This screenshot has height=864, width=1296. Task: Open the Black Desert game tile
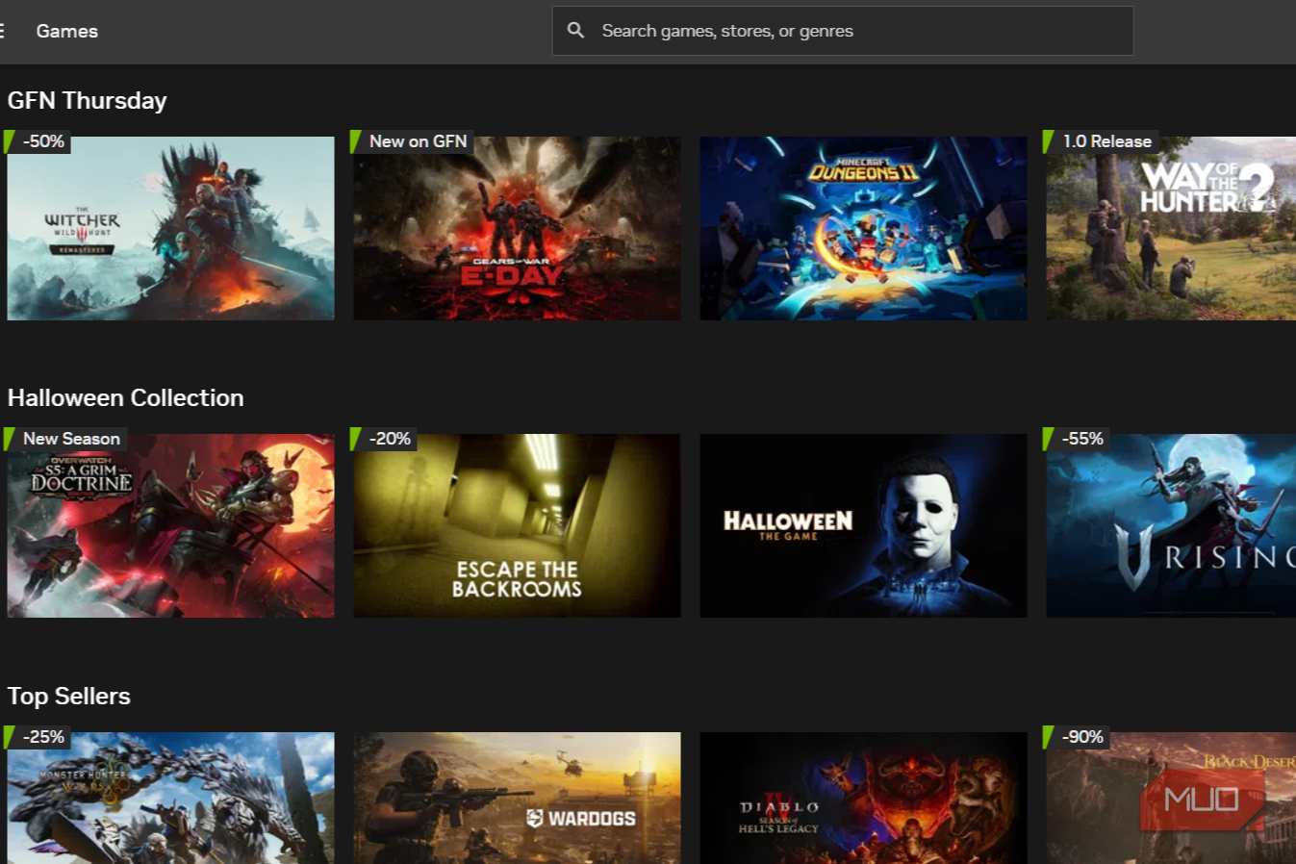[x=1171, y=798]
